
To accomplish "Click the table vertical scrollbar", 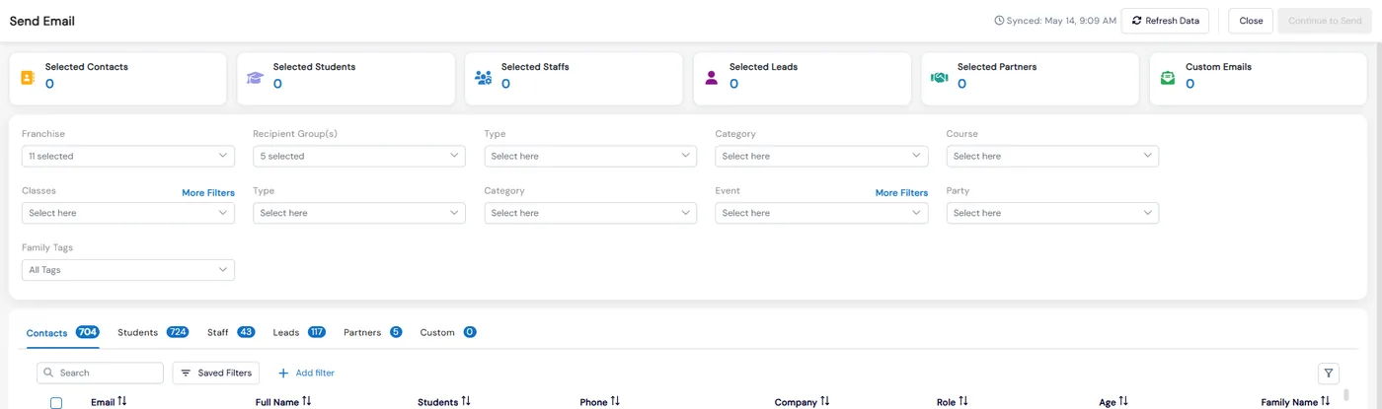I will (1346, 396).
